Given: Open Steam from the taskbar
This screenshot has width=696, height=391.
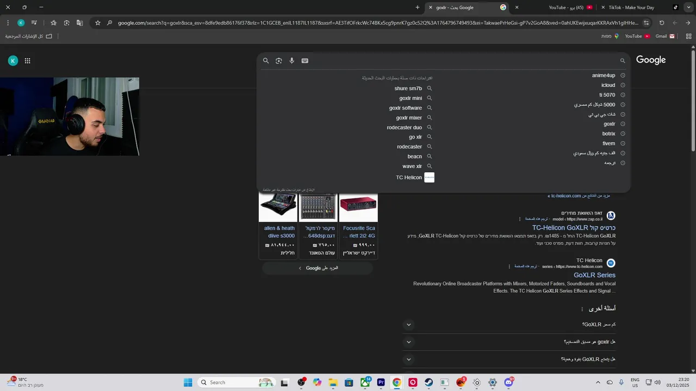Looking at the screenshot, I should point(428,382).
